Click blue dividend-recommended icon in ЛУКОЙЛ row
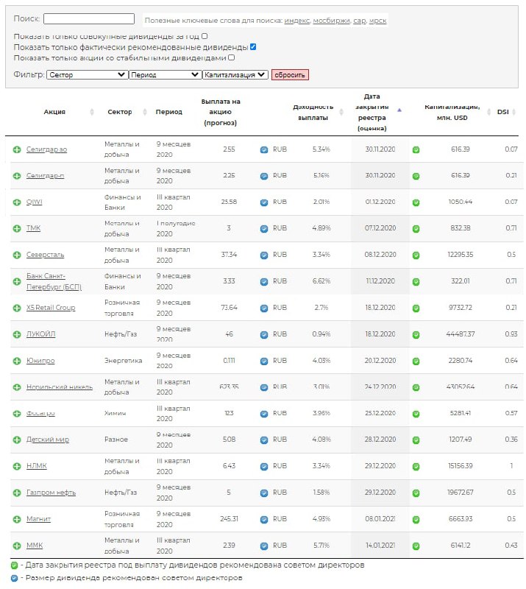Viewport: 526px width, 589px height. pyautogui.click(x=264, y=335)
